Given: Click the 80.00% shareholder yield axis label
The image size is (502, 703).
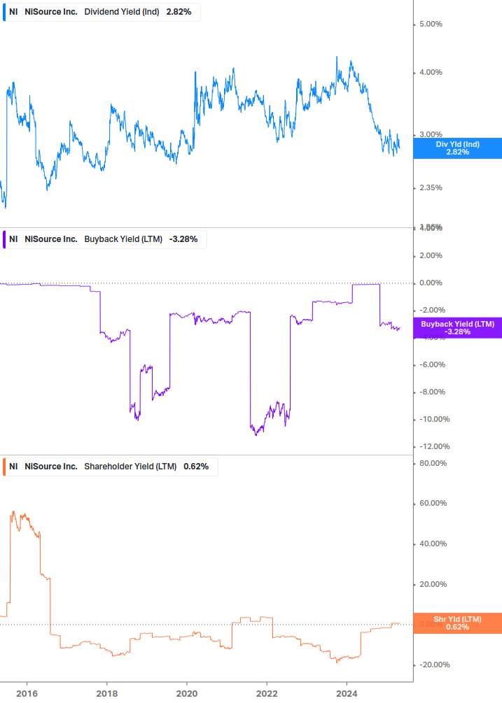Looking at the screenshot, I should (x=433, y=463).
